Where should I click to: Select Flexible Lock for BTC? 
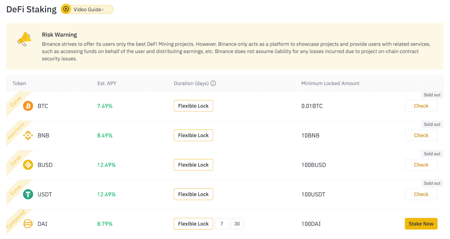click(x=193, y=106)
